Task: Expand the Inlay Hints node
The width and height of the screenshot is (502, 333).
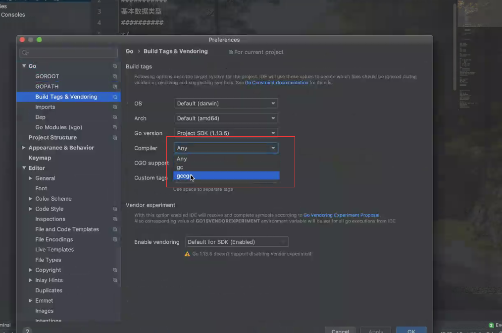Action: [30, 280]
